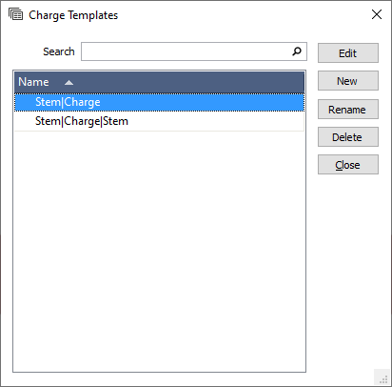Click the Rename button
Screen dimensions: 392x387
coord(348,110)
